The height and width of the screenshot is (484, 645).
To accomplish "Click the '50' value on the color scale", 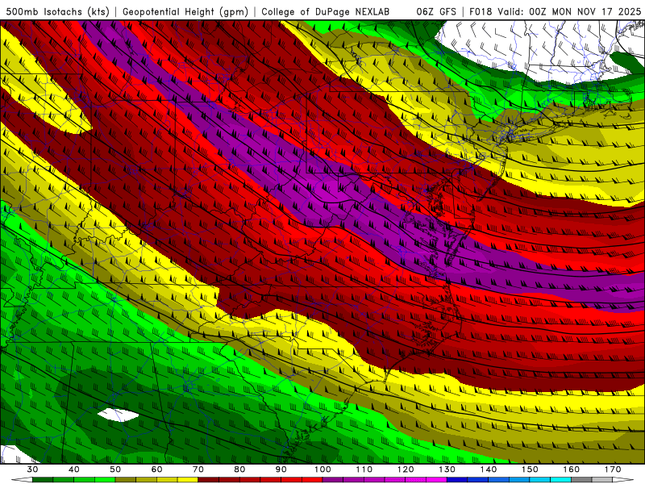I will pyautogui.click(x=115, y=469).
